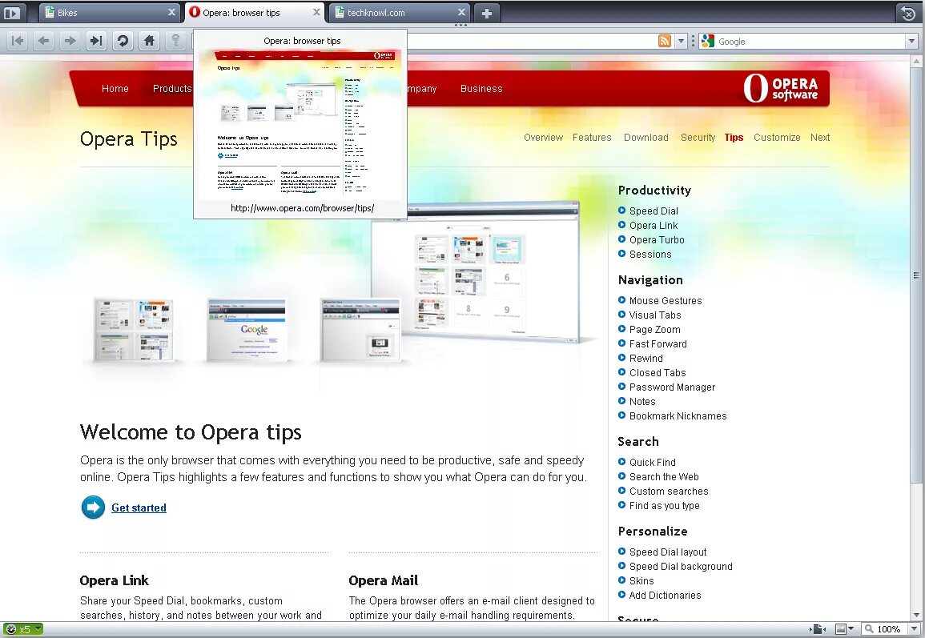Open the Opera Turbo tip link

(x=657, y=240)
